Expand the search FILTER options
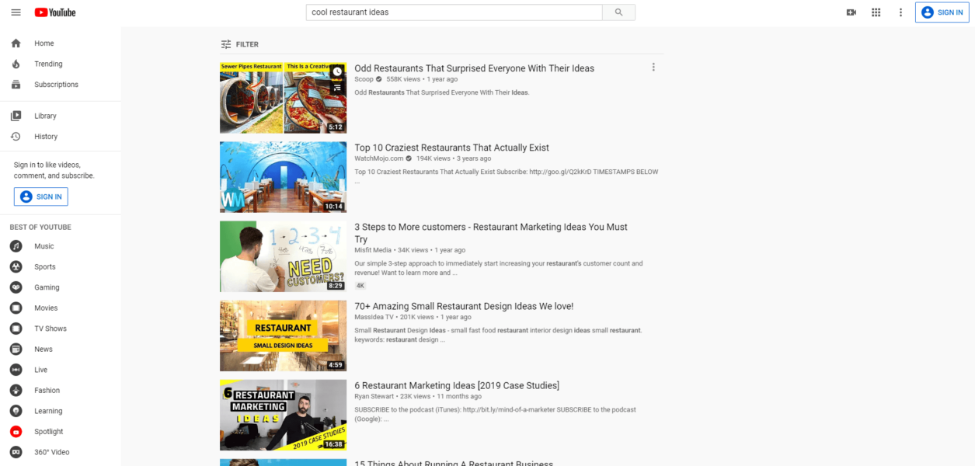This screenshot has width=975, height=466. pyautogui.click(x=239, y=44)
